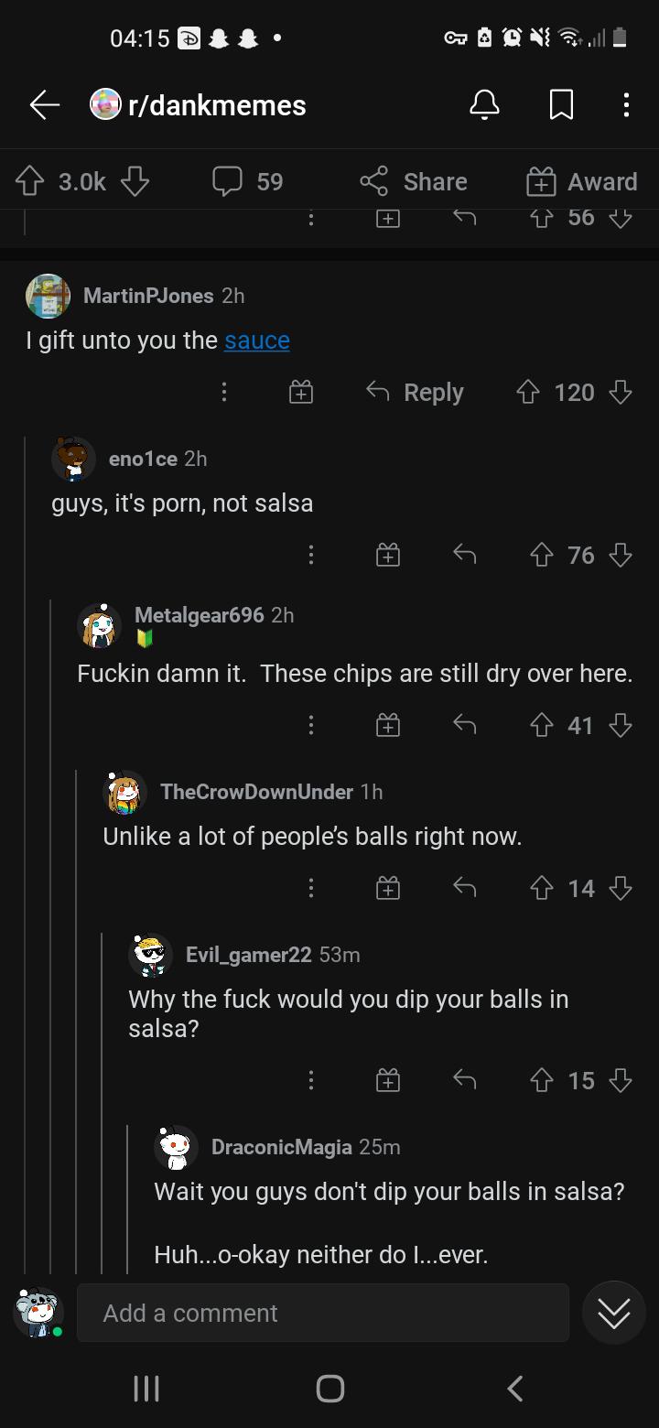Open the comments icon showing 59
The height and width of the screenshot is (1428, 659).
pyautogui.click(x=245, y=181)
